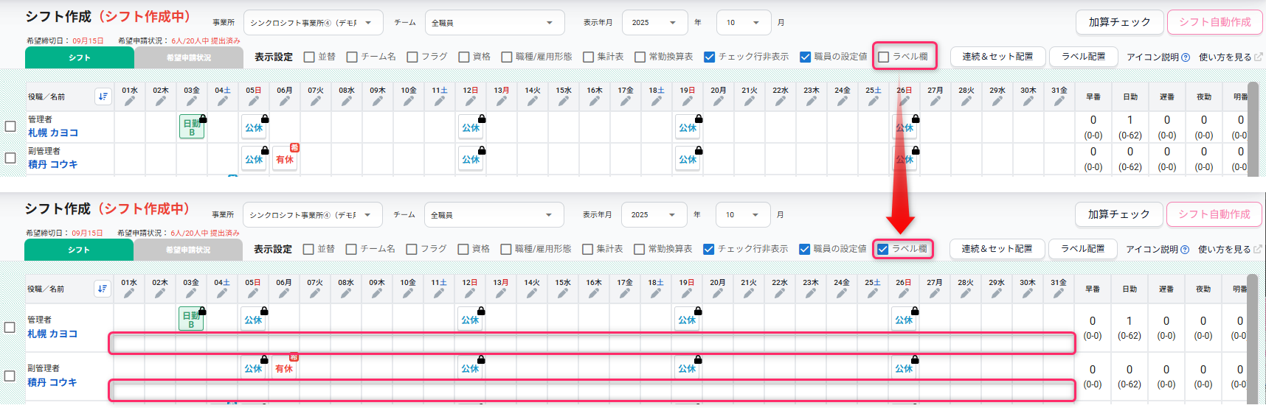Open the month dropdown showing 10 in the upper panel
Image resolution: width=1266 pixels, height=408 pixels.
[x=743, y=23]
